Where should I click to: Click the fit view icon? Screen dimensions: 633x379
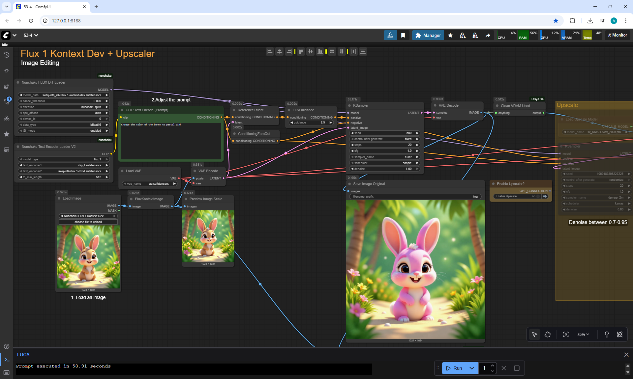pyautogui.click(x=566, y=335)
